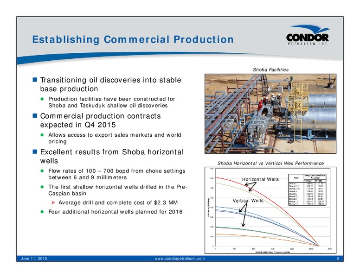Click 'Flow rates of 100 – 700 bopd' line

[116, 171]
